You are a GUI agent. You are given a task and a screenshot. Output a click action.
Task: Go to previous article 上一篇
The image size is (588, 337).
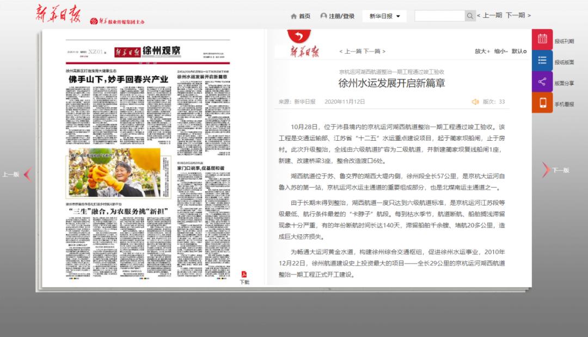pyautogui.click(x=350, y=51)
